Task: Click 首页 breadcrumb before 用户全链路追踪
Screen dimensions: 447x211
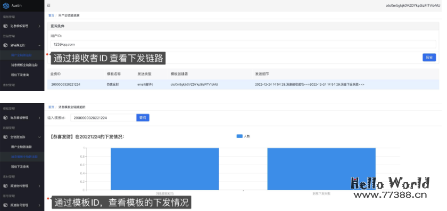Action: [51, 15]
